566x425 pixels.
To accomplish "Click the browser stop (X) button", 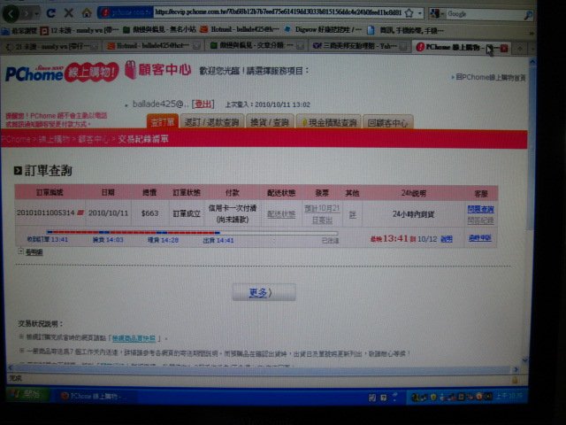I will (x=69, y=13).
